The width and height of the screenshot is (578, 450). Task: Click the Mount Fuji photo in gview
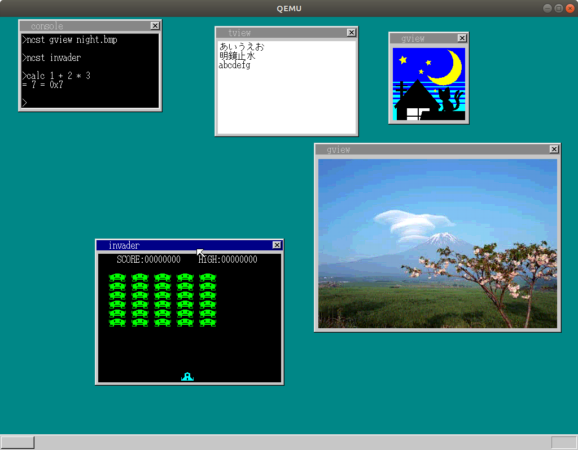437,244
